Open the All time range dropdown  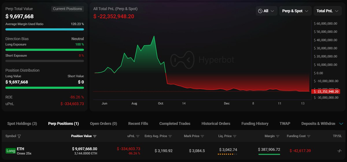pyautogui.click(x=266, y=11)
